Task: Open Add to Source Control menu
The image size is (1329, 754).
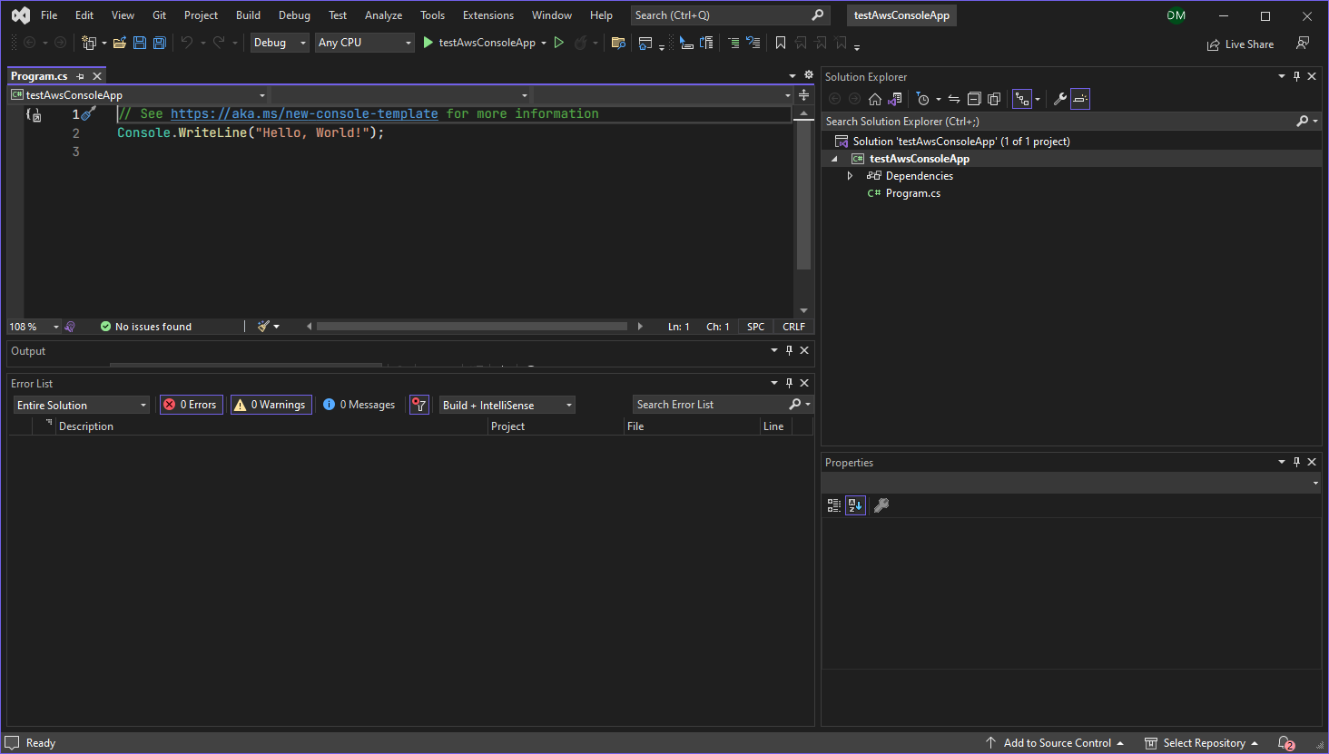Action: (x=1055, y=743)
